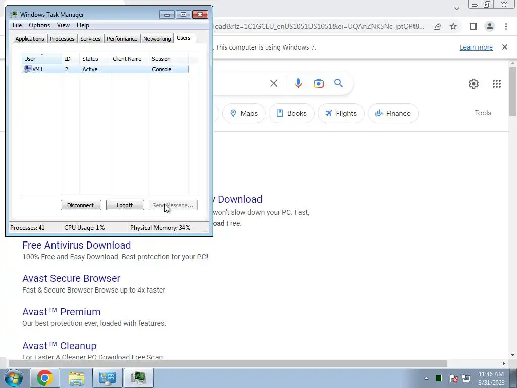Open the Google apps grid

(497, 84)
